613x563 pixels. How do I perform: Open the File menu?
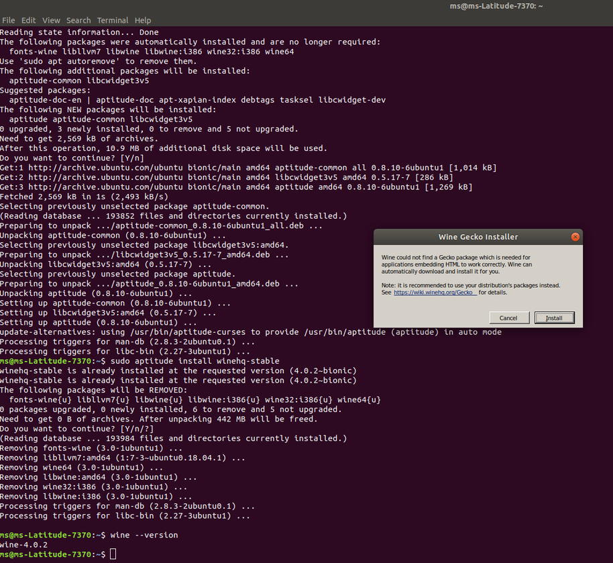coord(8,20)
